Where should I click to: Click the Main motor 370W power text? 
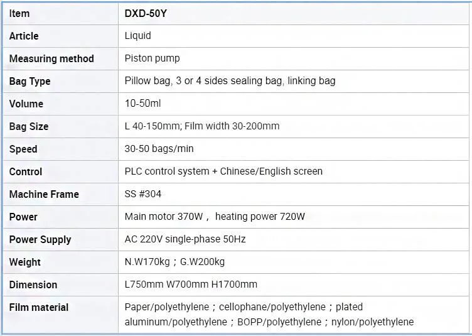point(164,217)
